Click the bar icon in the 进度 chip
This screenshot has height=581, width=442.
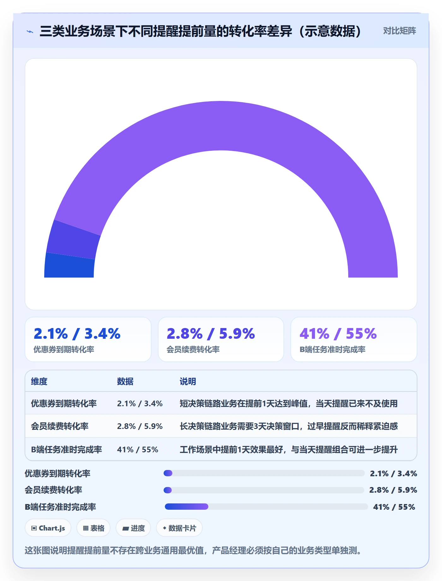point(126,529)
